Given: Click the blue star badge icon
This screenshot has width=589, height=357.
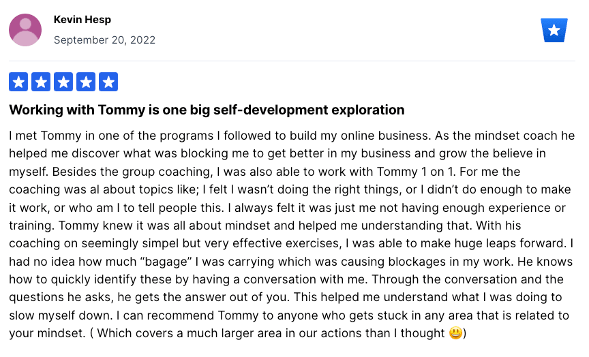Looking at the screenshot, I should click(x=554, y=30).
